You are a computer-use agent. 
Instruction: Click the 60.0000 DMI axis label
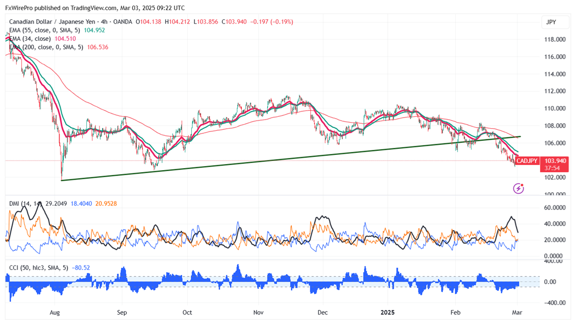click(x=555, y=207)
